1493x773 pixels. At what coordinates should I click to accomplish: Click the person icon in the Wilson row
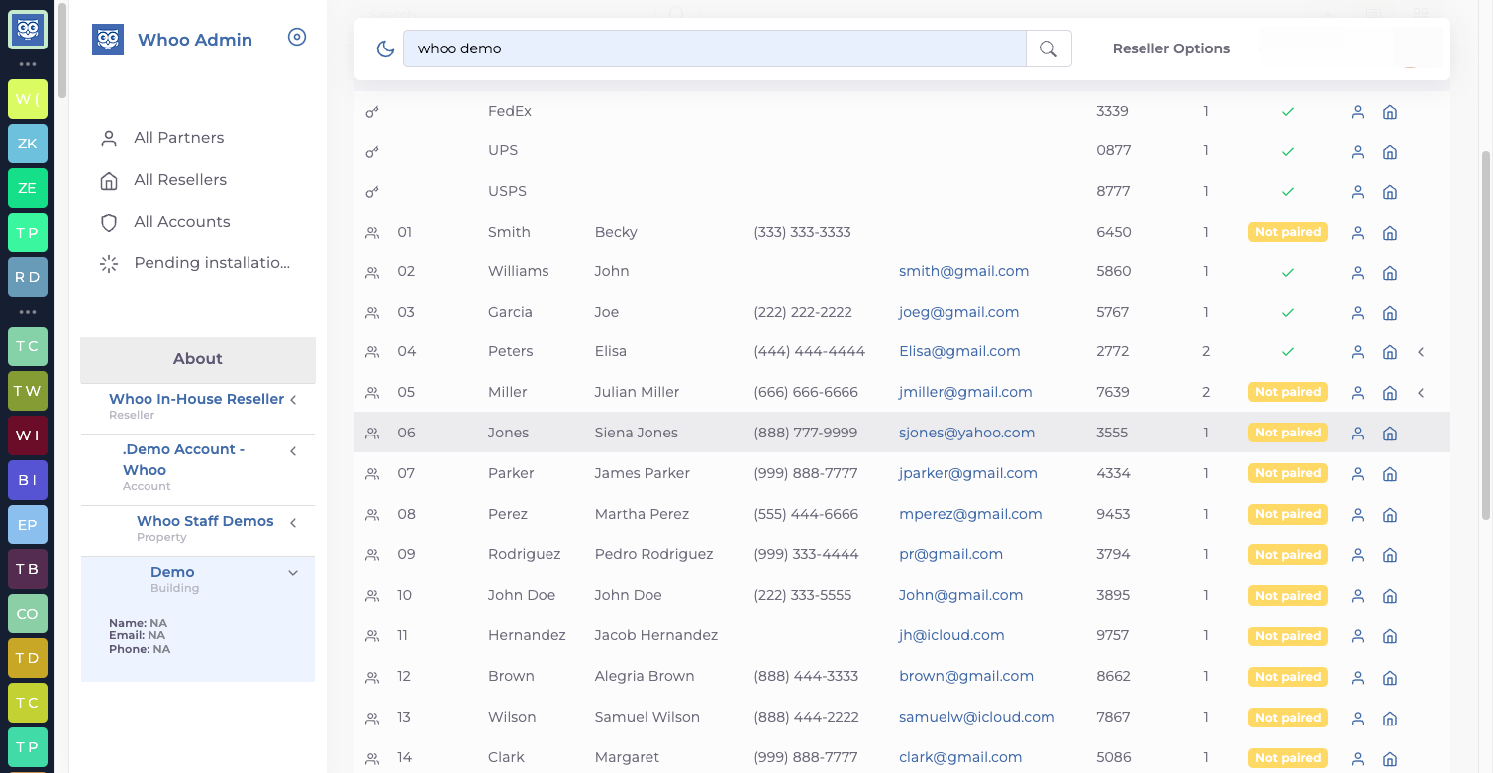(x=1358, y=718)
